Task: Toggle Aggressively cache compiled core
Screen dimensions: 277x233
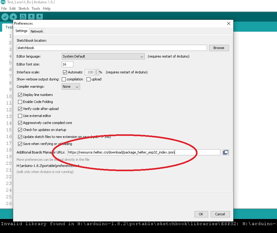Action: pyautogui.click(x=20, y=123)
